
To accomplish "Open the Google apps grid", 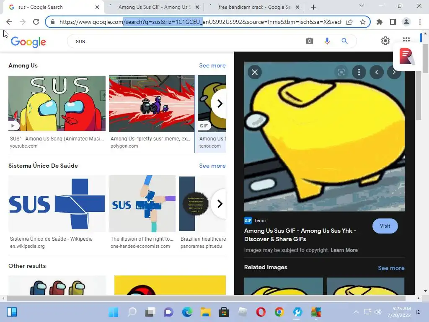I will pos(406,40).
